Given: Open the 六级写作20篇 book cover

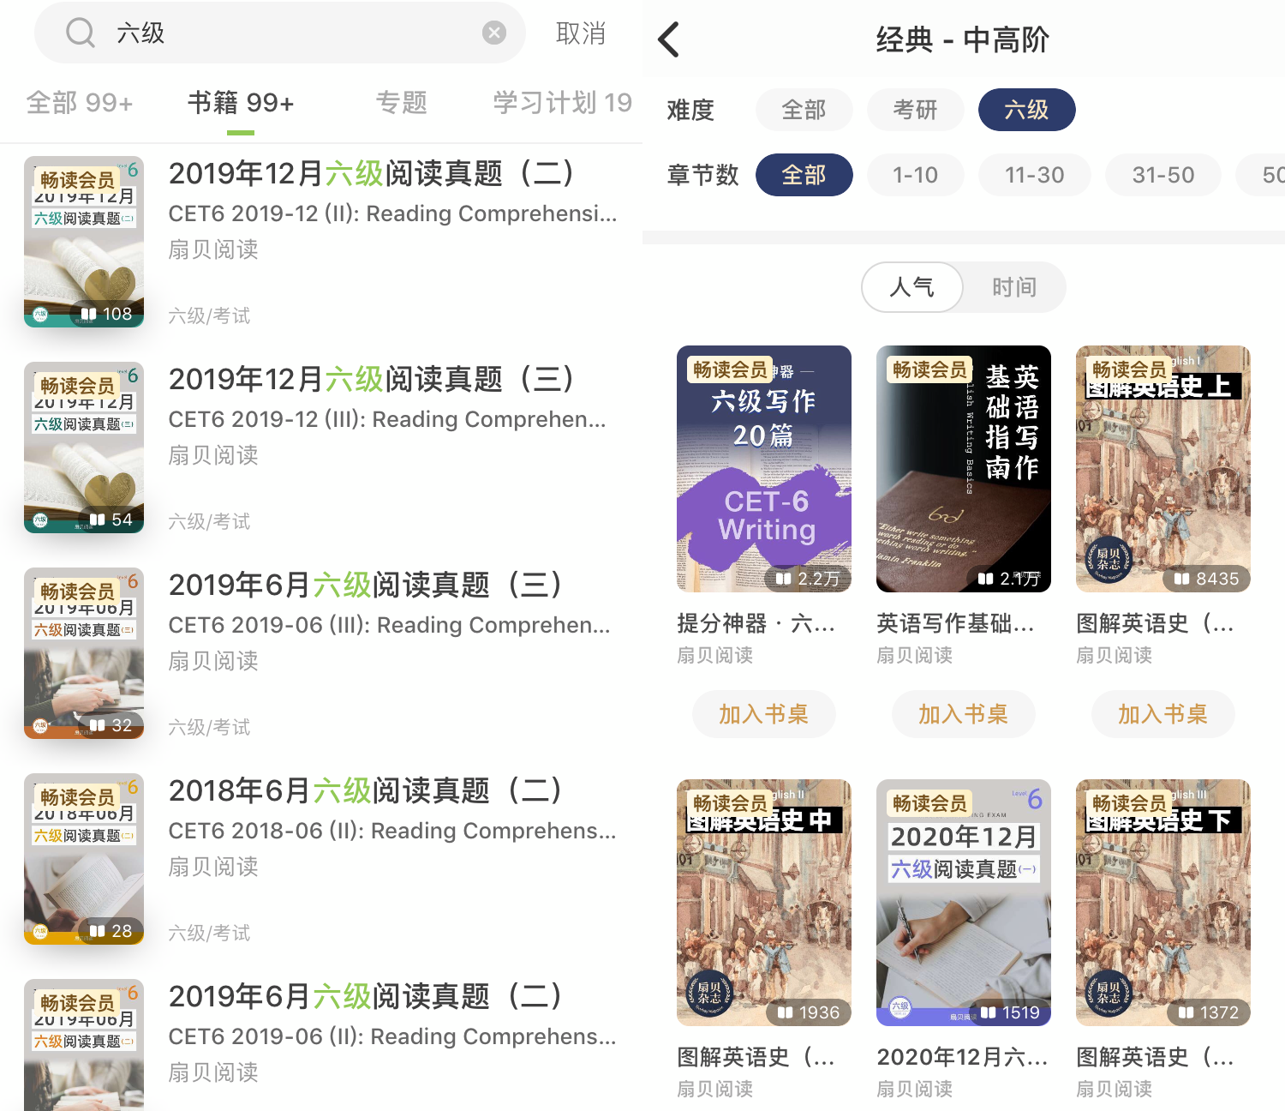Looking at the screenshot, I should click(764, 469).
